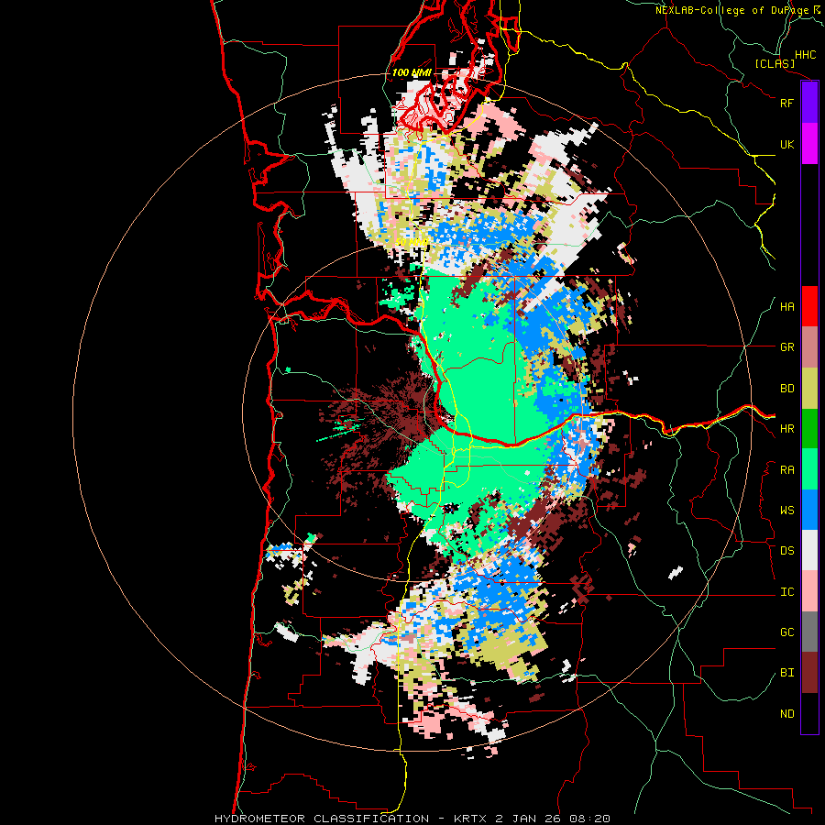The width and height of the screenshot is (825, 825).
Task: Click the UK magenta legend swatch
Action: click(809, 144)
